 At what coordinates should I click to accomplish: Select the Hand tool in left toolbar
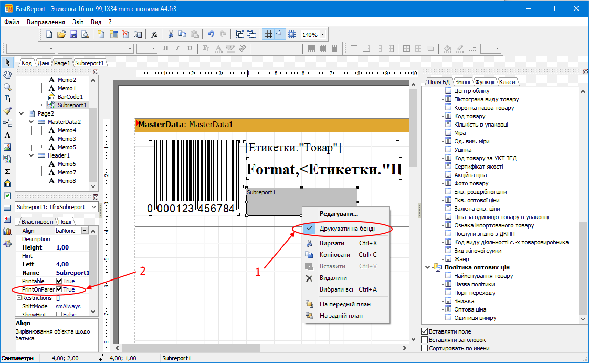click(7, 75)
